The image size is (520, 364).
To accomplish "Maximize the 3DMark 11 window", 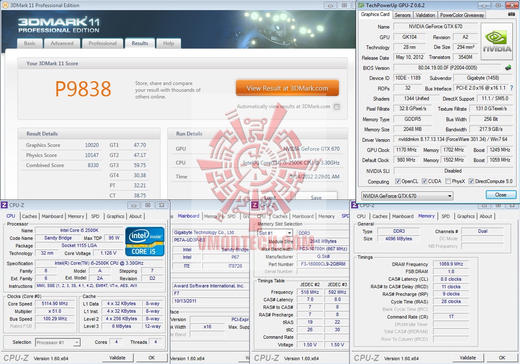I will 344,5.
